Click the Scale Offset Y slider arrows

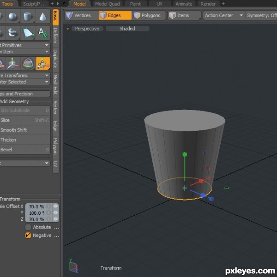pyautogui.click(x=55, y=212)
